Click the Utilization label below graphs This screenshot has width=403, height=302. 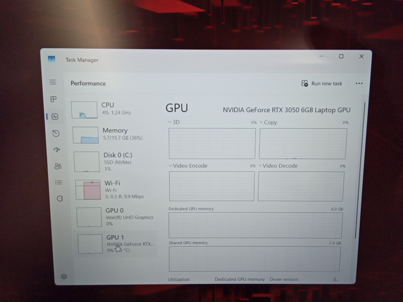tap(179, 279)
